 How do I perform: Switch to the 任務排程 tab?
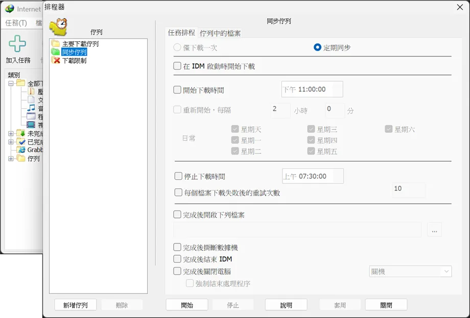tap(181, 32)
